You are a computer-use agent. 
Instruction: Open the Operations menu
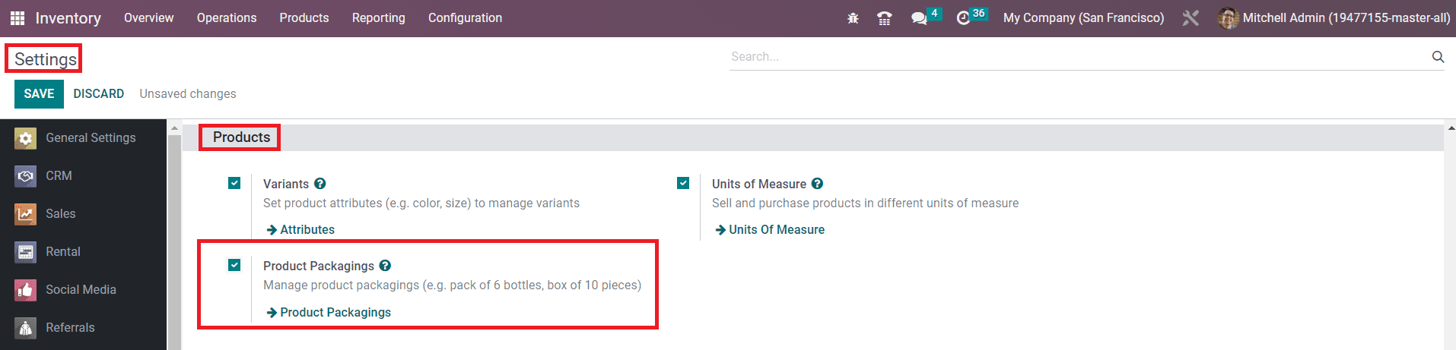(x=227, y=18)
